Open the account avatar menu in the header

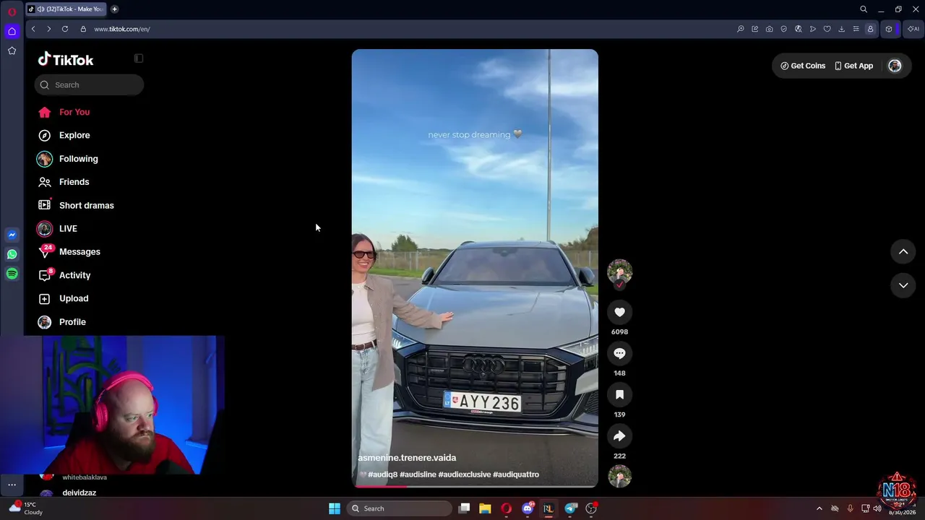[895, 66]
